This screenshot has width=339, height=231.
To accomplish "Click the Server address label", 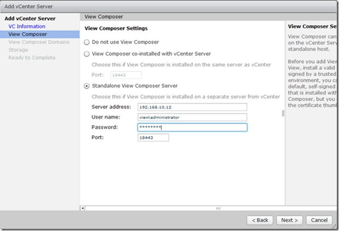I will coord(112,107).
